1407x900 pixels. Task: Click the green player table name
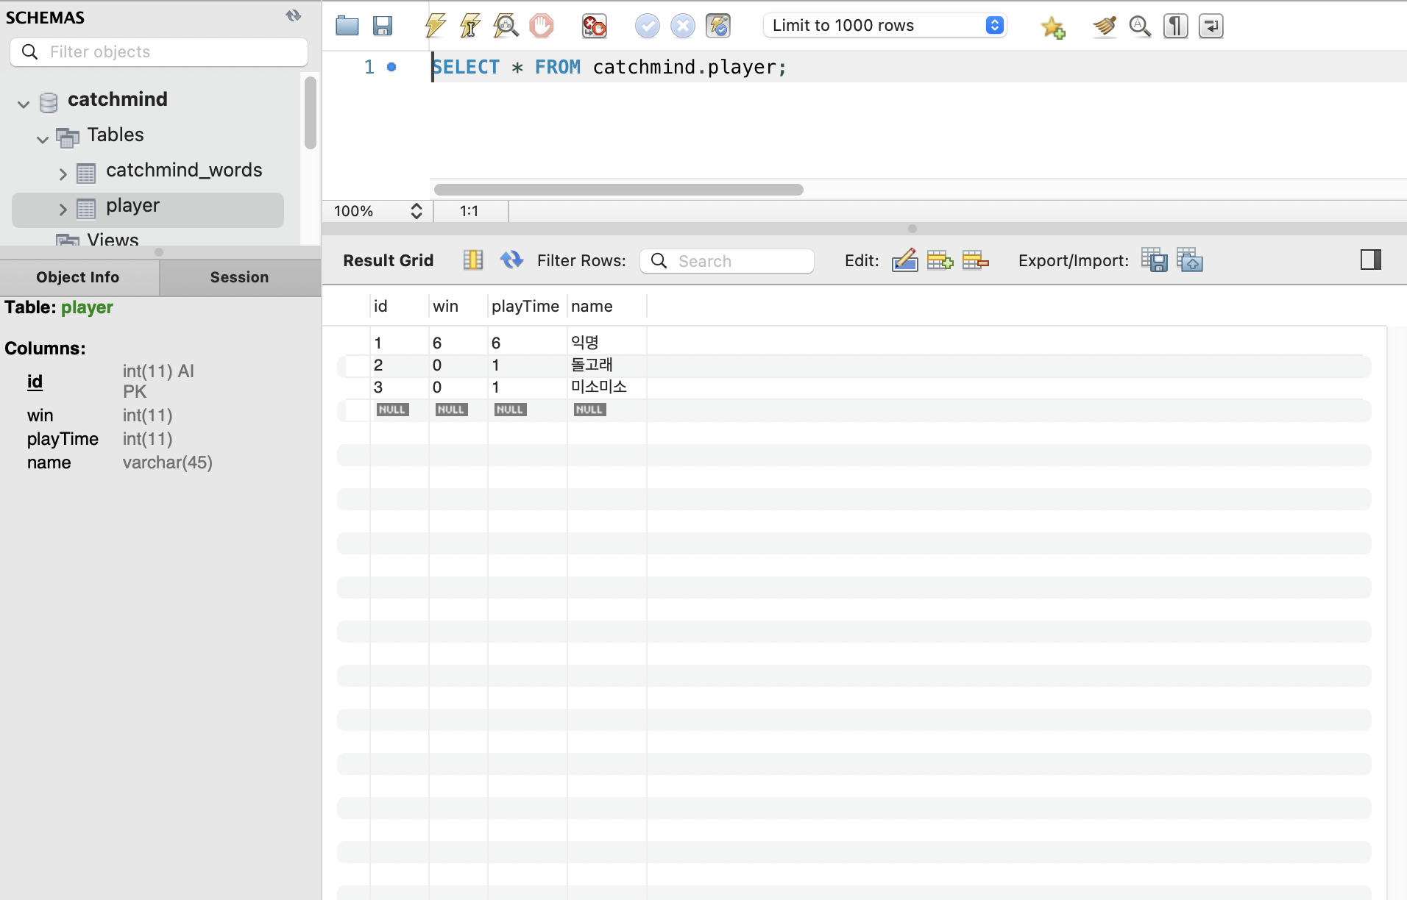coord(87,307)
